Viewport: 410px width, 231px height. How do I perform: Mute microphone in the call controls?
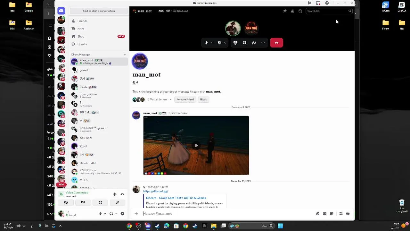[206, 43]
